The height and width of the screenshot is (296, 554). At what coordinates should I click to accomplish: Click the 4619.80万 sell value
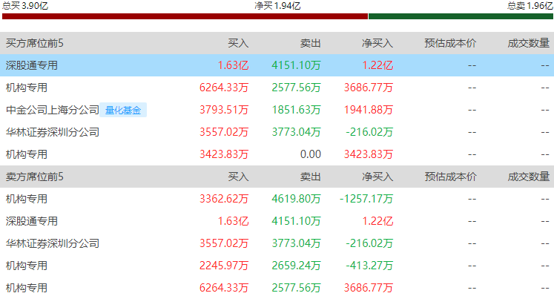coord(296,199)
